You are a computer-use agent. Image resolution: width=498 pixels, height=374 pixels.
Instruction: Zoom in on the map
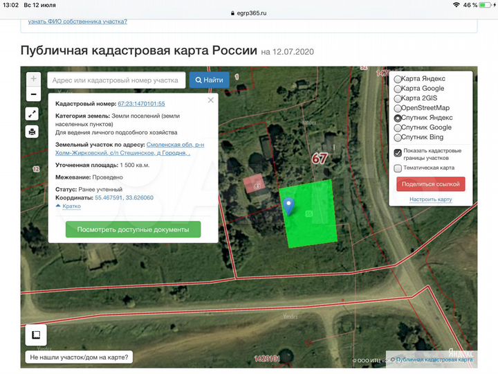click(x=33, y=79)
